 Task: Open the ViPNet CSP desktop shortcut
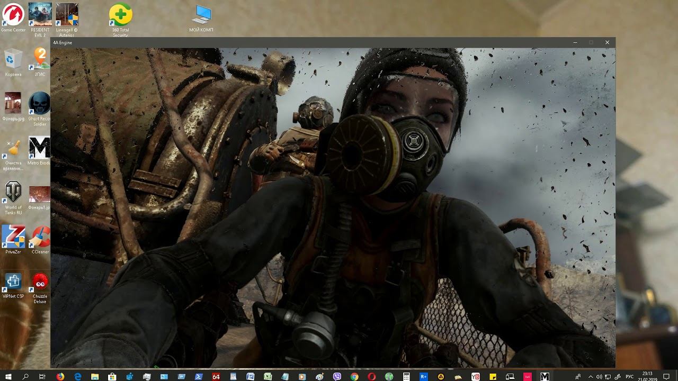[x=13, y=285]
